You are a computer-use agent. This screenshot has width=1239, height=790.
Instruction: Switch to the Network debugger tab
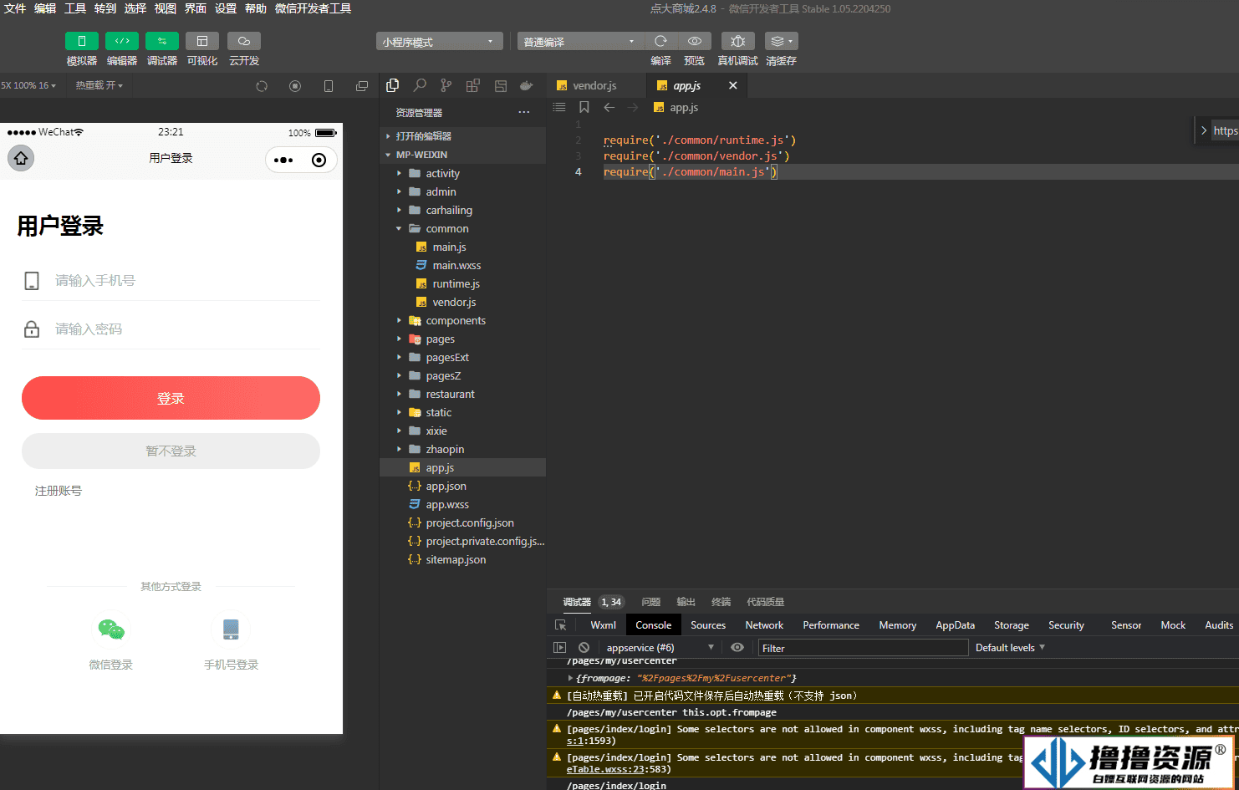click(x=764, y=624)
